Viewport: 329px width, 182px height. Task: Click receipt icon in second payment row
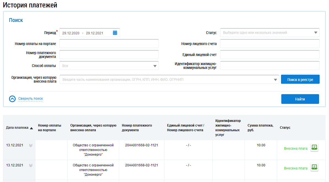point(314,167)
